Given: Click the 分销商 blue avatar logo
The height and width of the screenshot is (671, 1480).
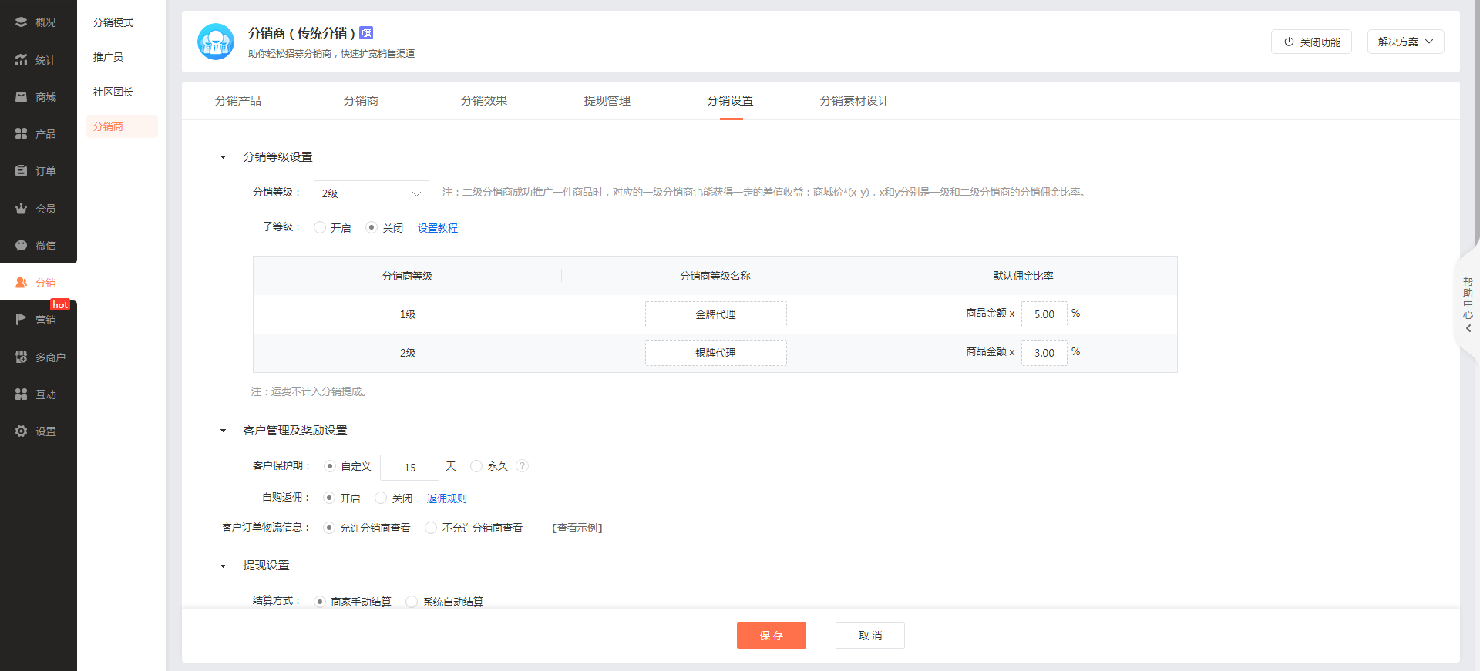Looking at the screenshot, I should pyautogui.click(x=216, y=42).
